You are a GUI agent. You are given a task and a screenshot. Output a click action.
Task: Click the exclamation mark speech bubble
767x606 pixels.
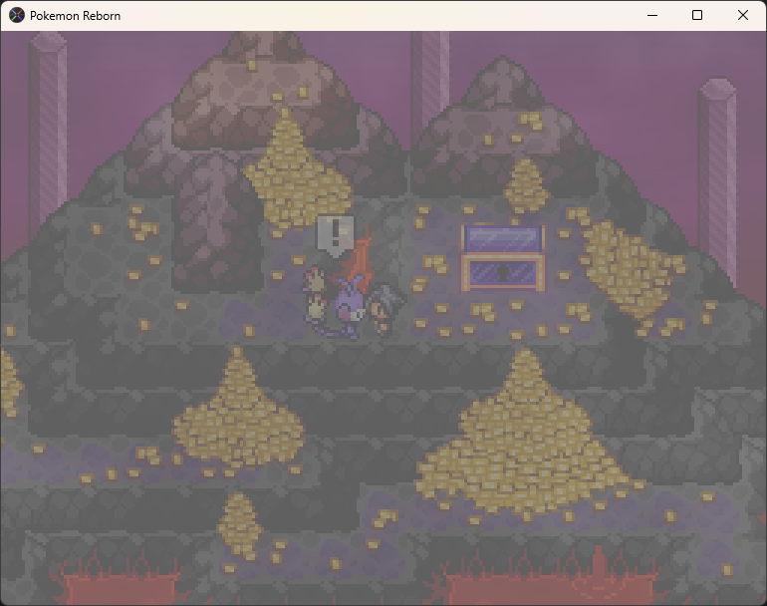click(x=336, y=236)
